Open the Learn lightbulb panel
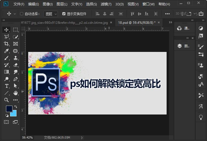The height and width of the screenshot is (141, 207). pyautogui.click(x=201, y=117)
